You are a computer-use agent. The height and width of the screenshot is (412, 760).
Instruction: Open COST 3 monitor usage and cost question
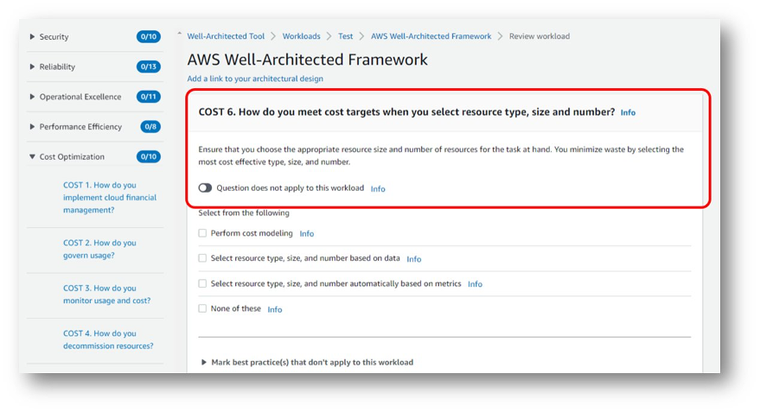[x=106, y=295]
